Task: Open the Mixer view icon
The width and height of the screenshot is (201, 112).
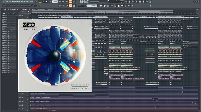Action: coord(112,6)
